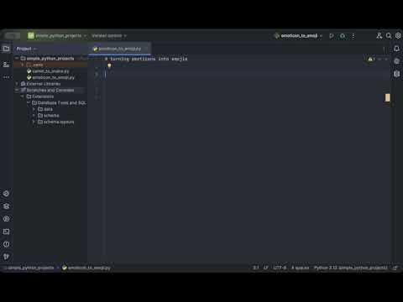Open the Database tool window icon on right

396,74
